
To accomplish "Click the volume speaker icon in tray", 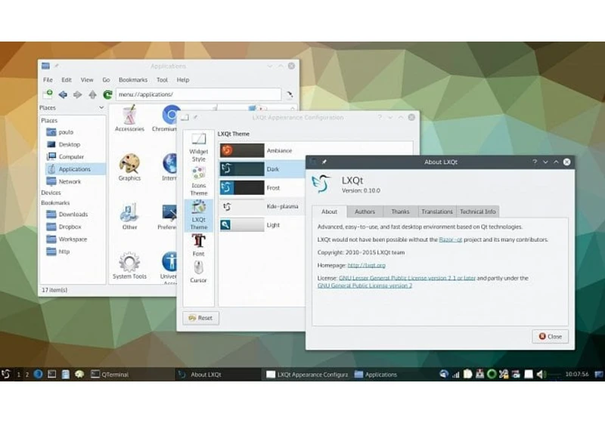I will 541,374.
